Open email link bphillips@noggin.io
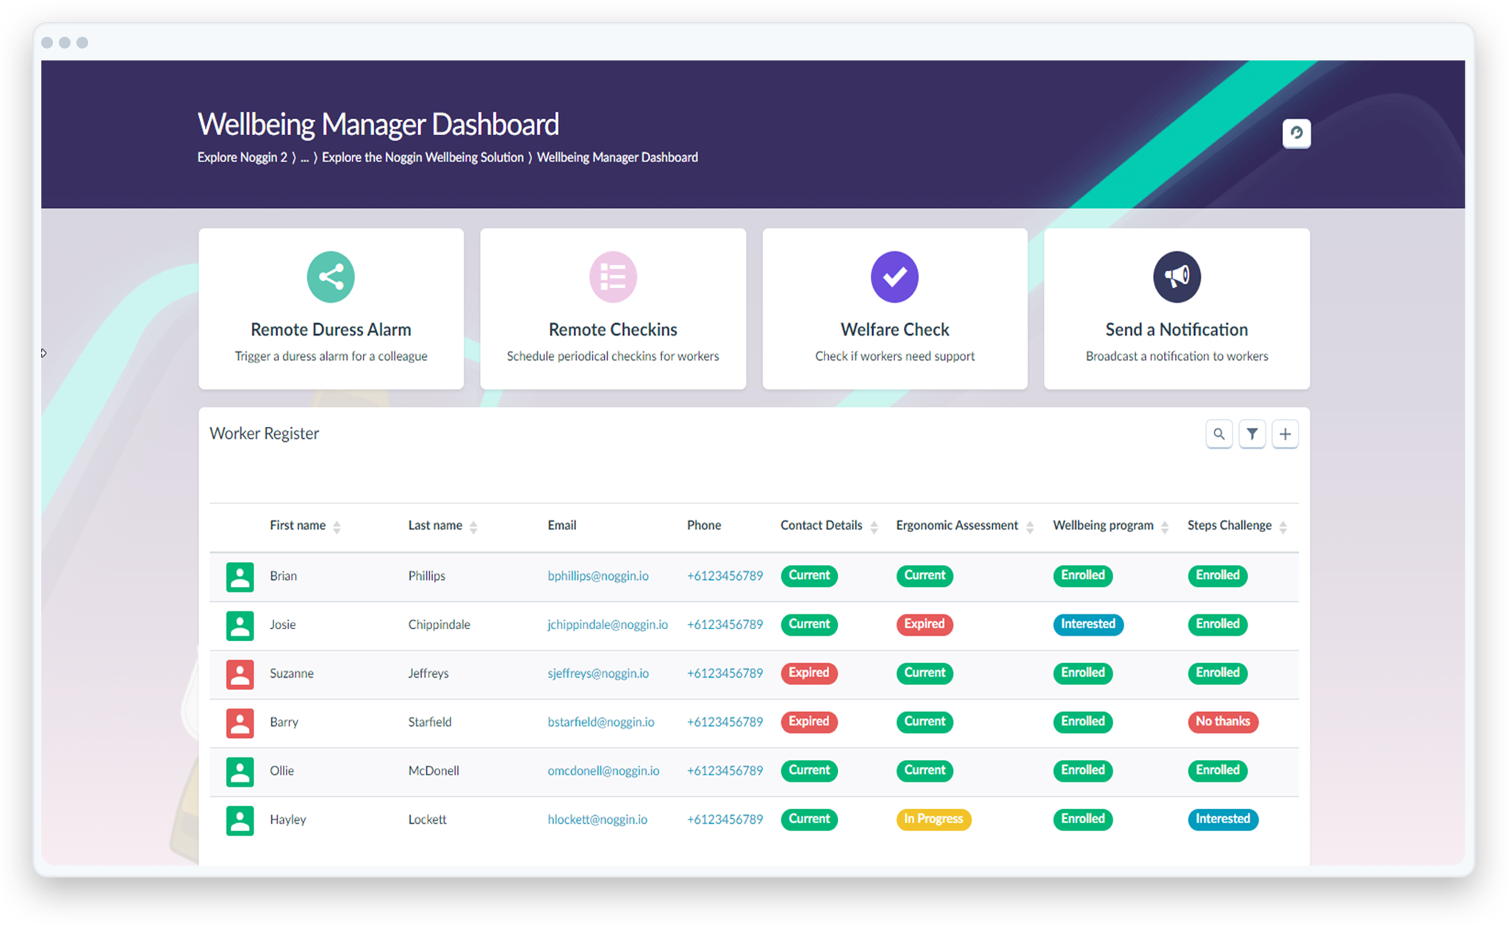 (597, 576)
